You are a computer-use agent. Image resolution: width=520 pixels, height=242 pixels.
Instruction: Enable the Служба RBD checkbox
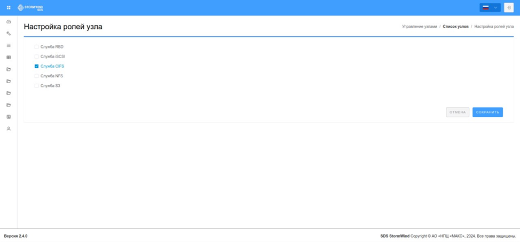click(x=36, y=47)
